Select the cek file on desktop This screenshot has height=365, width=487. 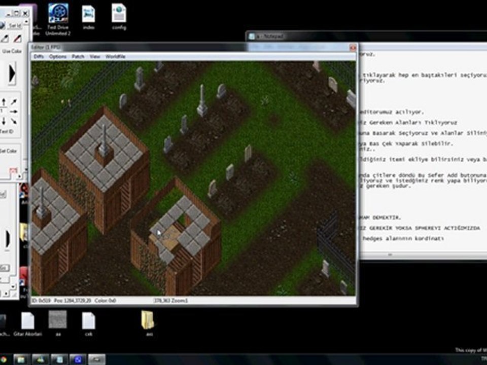pos(88,324)
